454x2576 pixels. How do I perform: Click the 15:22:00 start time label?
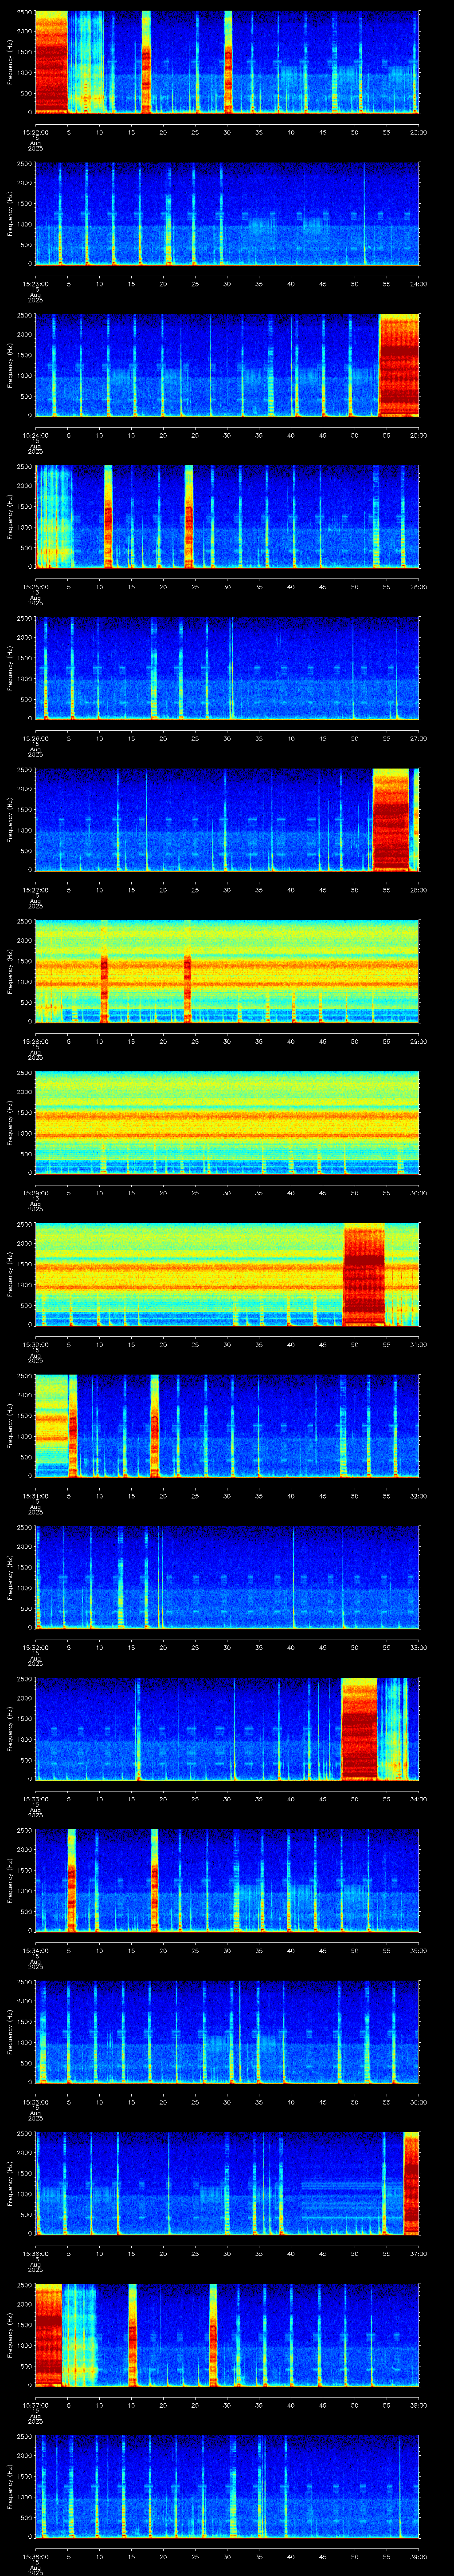(x=35, y=132)
